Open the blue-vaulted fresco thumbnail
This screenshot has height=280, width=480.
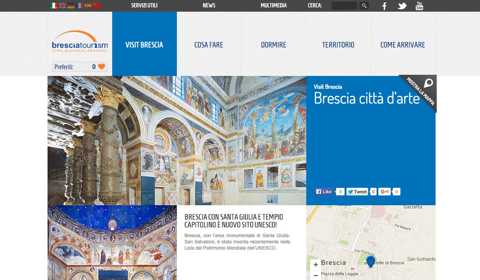point(112,243)
